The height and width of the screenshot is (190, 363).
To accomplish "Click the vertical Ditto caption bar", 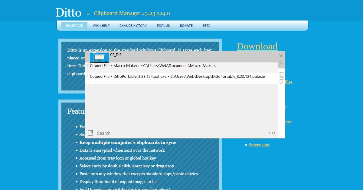I will [x=281, y=100].
